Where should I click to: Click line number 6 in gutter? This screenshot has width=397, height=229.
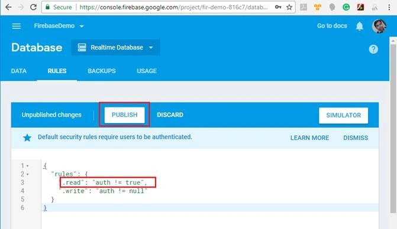click(22, 208)
